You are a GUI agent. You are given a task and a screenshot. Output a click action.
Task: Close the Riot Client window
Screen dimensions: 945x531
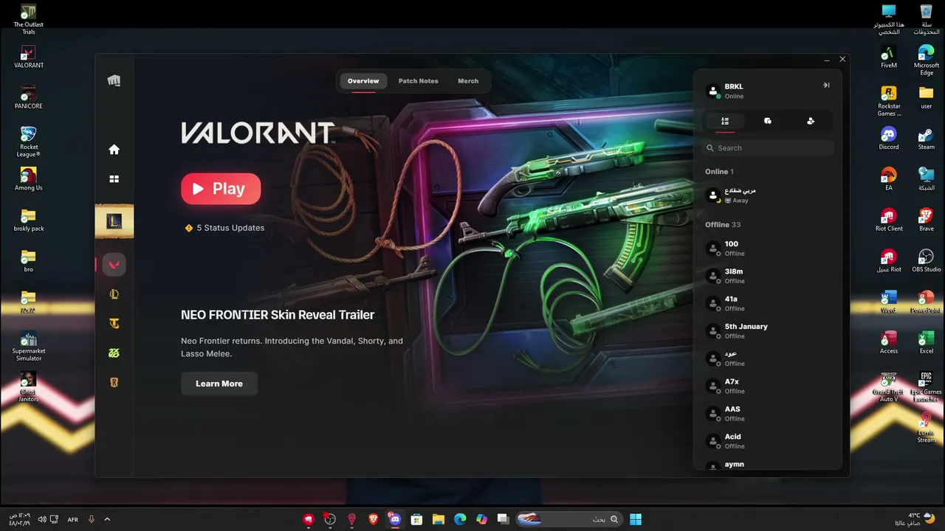842,59
